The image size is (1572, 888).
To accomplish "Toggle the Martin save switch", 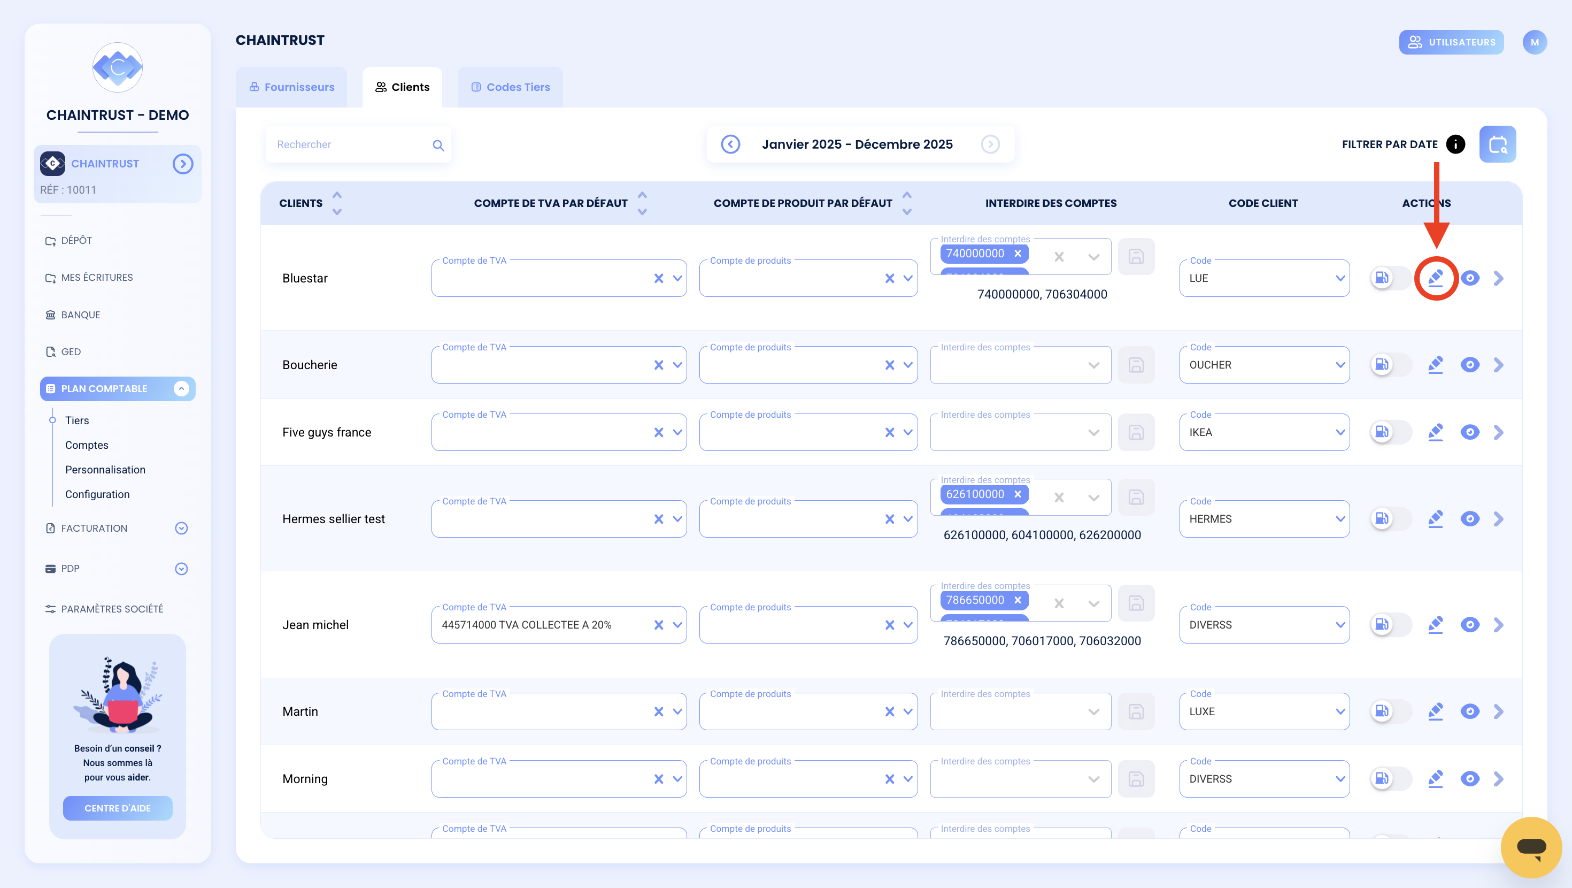I will 1391,711.
